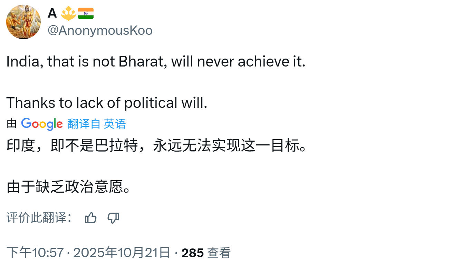Screen dimensions: 454x265
Task: Click the post time "下午10:57"
Action: pyautogui.click(x=35, y=253)
